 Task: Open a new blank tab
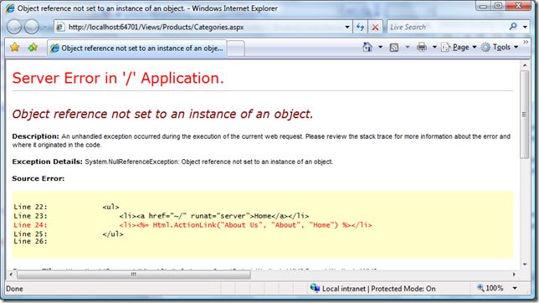click(x=236, y=49)
